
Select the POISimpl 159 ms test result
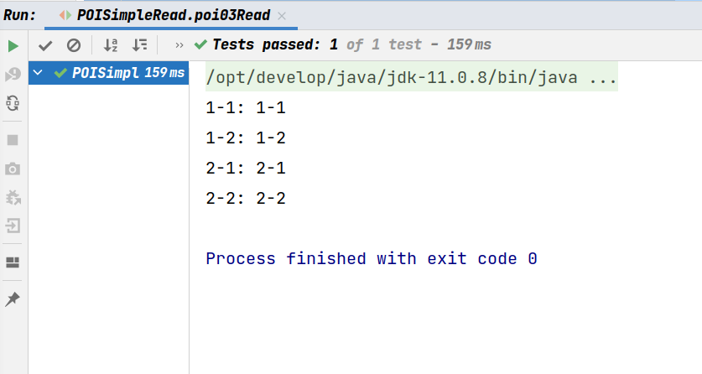(x=108, y=73)
